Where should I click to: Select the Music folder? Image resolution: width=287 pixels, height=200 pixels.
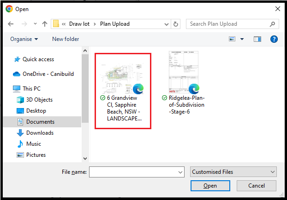[33, 144]
